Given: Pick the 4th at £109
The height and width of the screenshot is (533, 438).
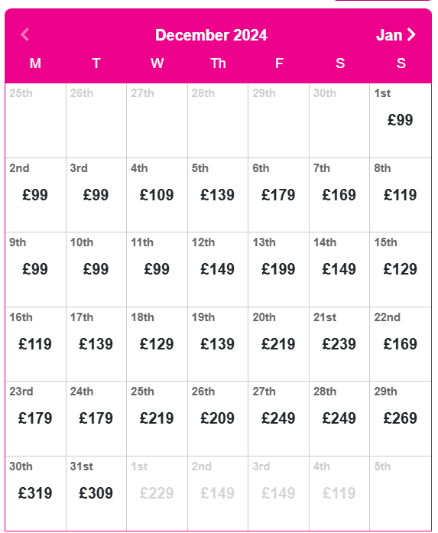Looking at the screenshot, I should tap(157, 195).
